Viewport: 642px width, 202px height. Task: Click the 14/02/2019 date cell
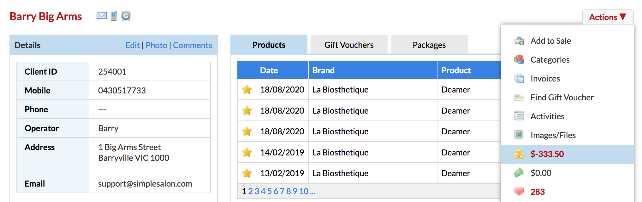point(282,153)
